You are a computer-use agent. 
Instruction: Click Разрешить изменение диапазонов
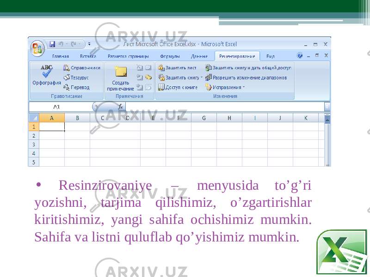click(x=246, y=78)
